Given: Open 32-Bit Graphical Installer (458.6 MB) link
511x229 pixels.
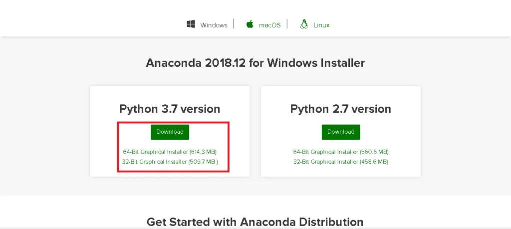Looking at the screenshot, I should 341,162.
